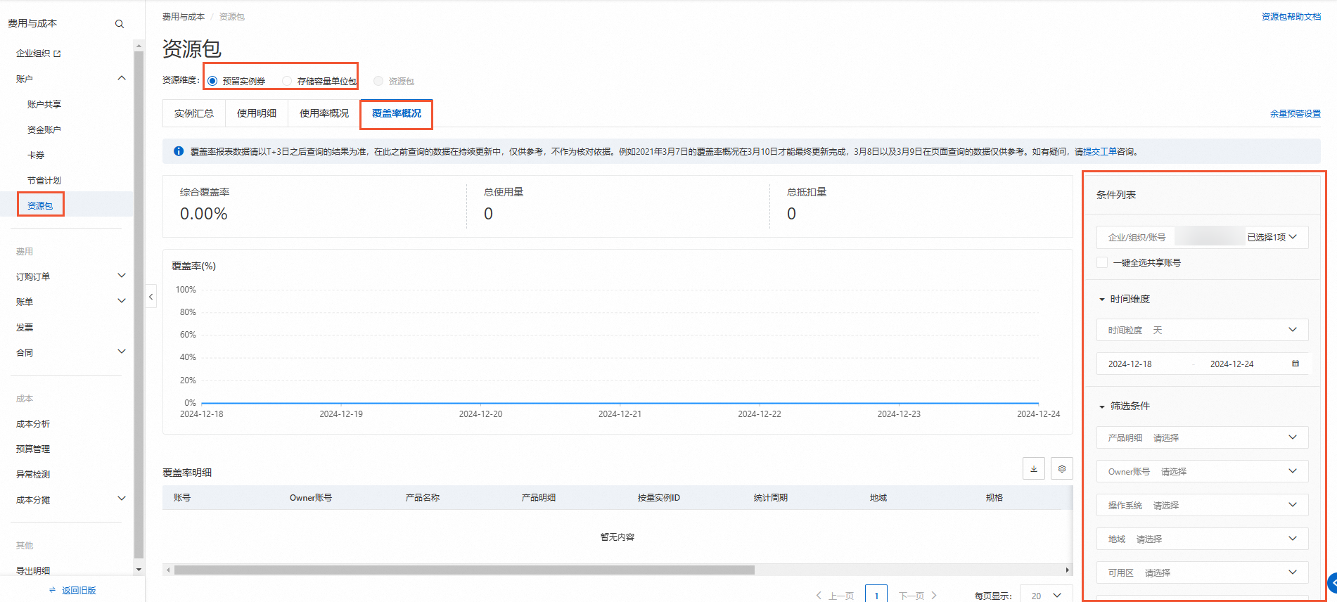Select the 资源包 radio option
The image size is (1337, 602).
click(378, 81)
